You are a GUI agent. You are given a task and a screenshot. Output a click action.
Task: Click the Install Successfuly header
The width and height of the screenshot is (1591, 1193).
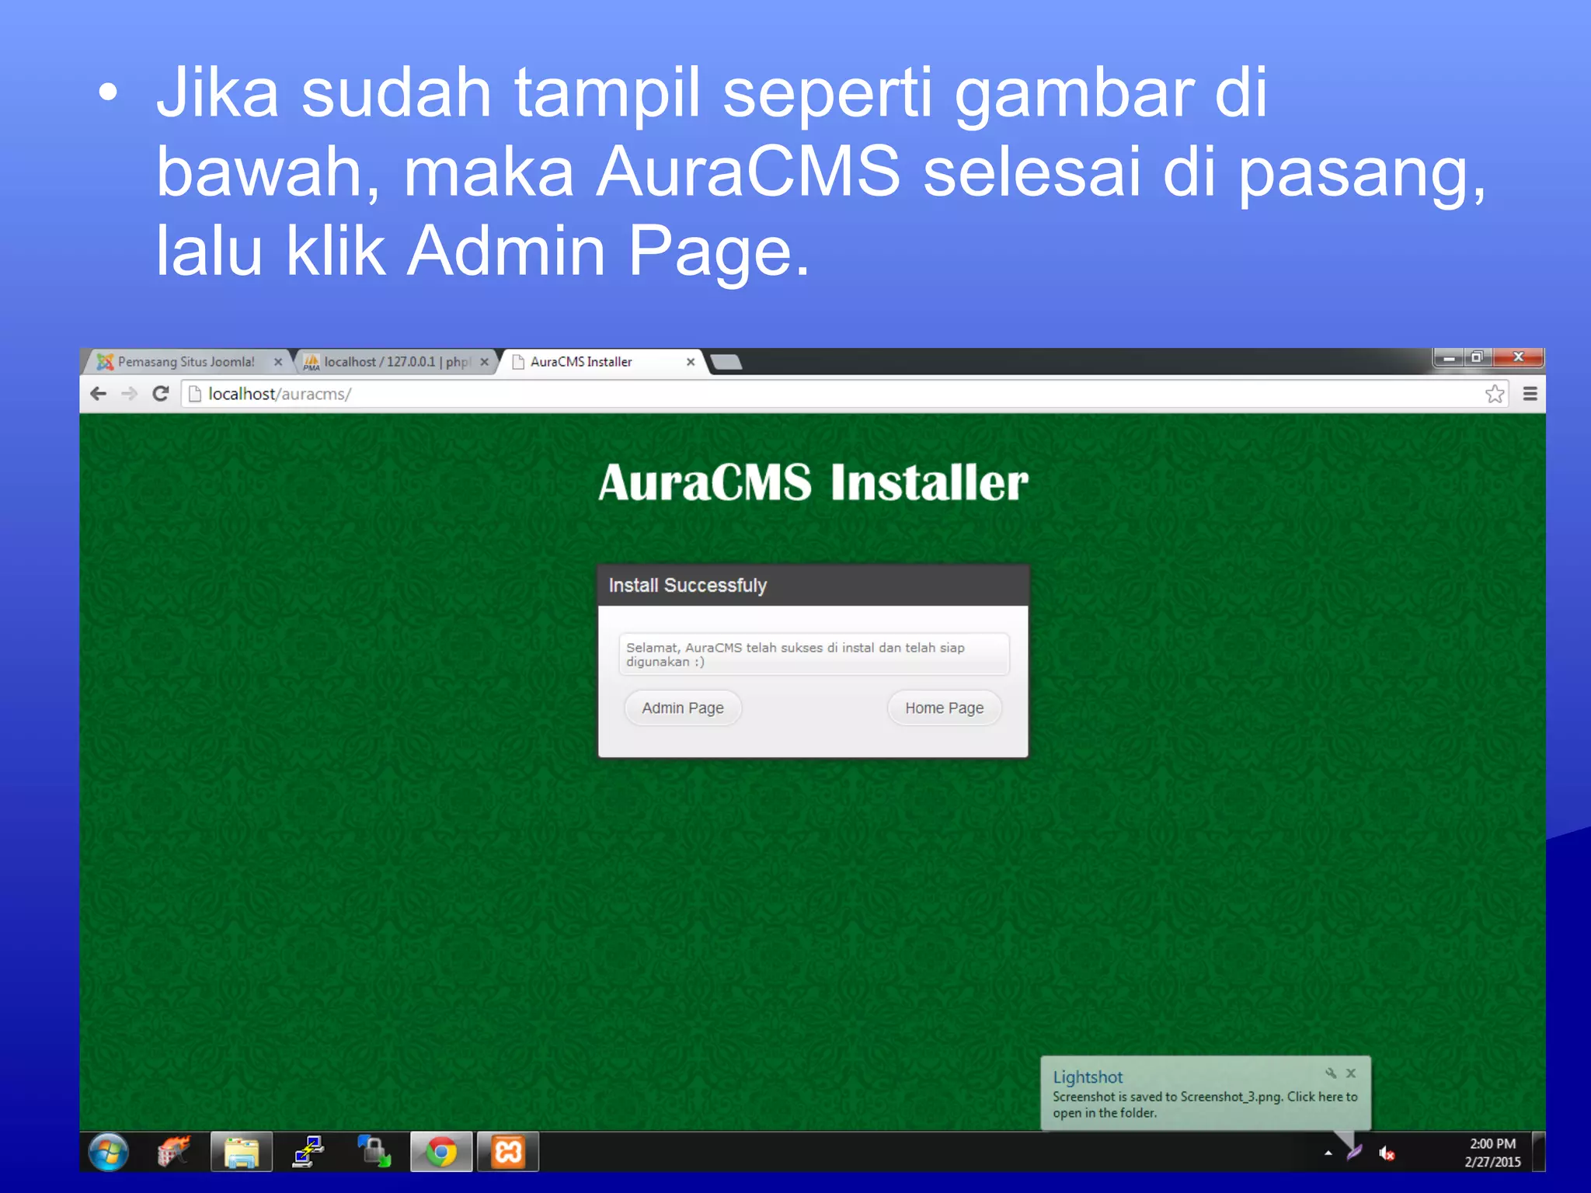813,585
